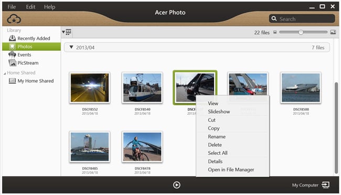
Task: Maximize the Acer Photo window
Action: [x=322, y=6]
